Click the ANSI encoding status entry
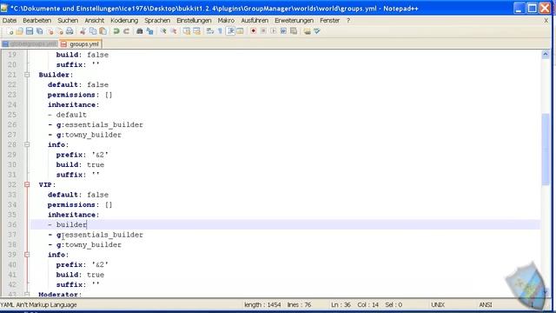Image resolution: width=556 pixels, height=313 pixels. pos(486,305)
